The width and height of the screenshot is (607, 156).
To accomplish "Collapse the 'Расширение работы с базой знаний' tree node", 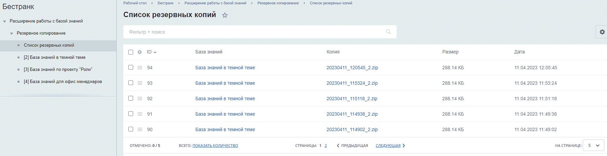I will click(5, 22).
